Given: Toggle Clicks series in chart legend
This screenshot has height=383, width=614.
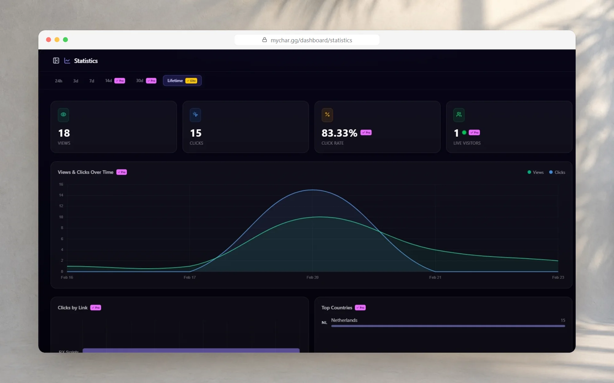Looking at the screenshot, I should (x=557, y=173).
